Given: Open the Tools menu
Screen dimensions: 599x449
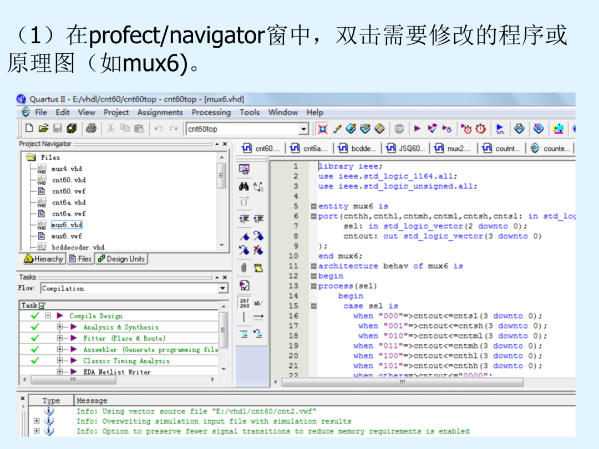Looking at the screenshot, I should click(x=250, y=112).
